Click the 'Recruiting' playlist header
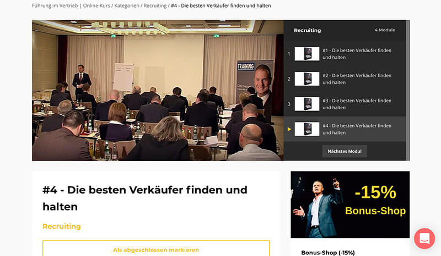The height and width of the screenshot is (256, 441). point(307,30)
